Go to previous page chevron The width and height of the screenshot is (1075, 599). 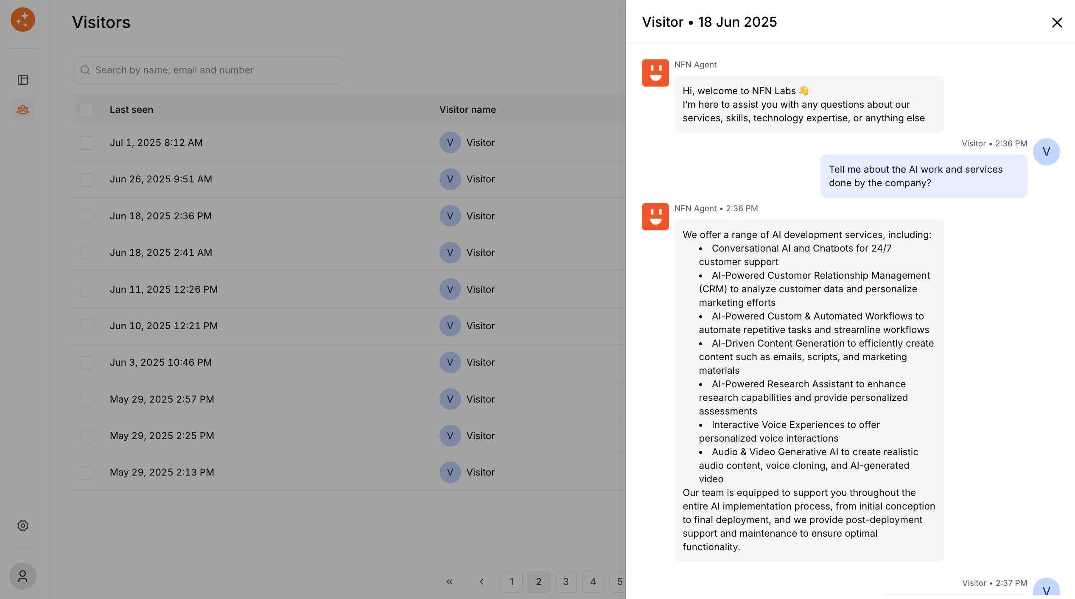tap(482, 582)
